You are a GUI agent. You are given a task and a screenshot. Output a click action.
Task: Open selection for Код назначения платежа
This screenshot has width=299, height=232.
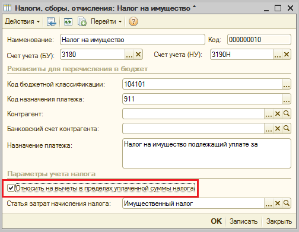click(287, 99)
